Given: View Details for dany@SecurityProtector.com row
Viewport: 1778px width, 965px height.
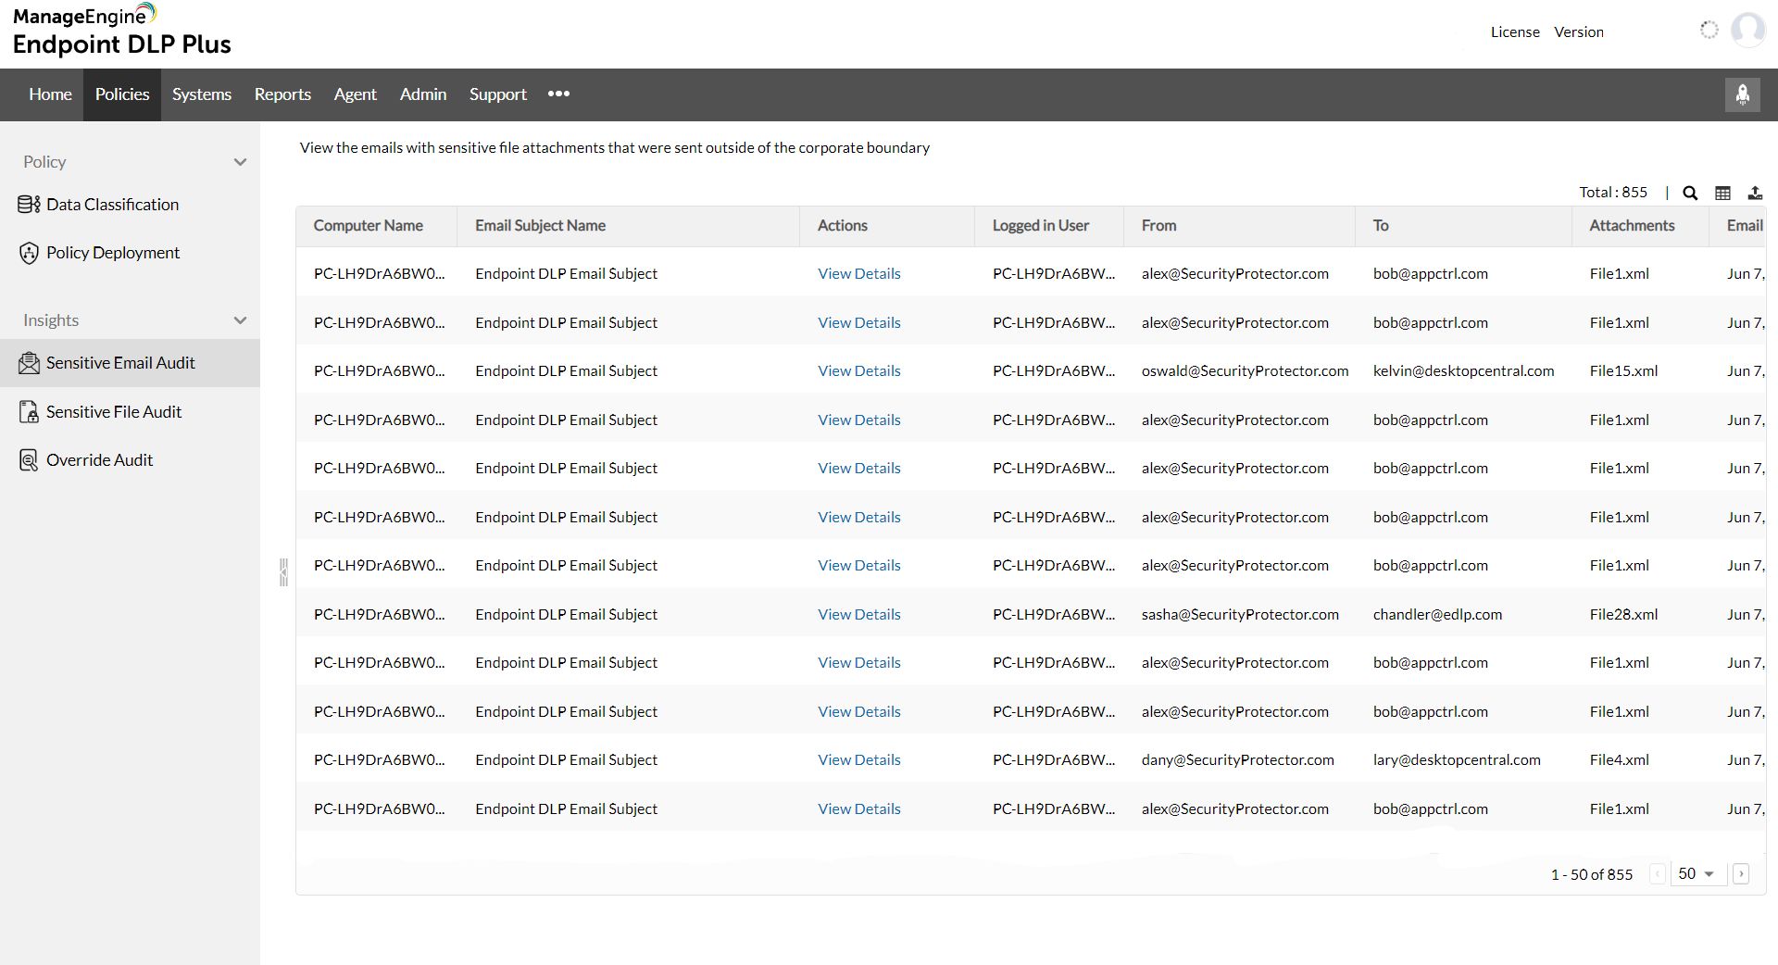Looking at the screenshot, I should (x=859, y=760).
